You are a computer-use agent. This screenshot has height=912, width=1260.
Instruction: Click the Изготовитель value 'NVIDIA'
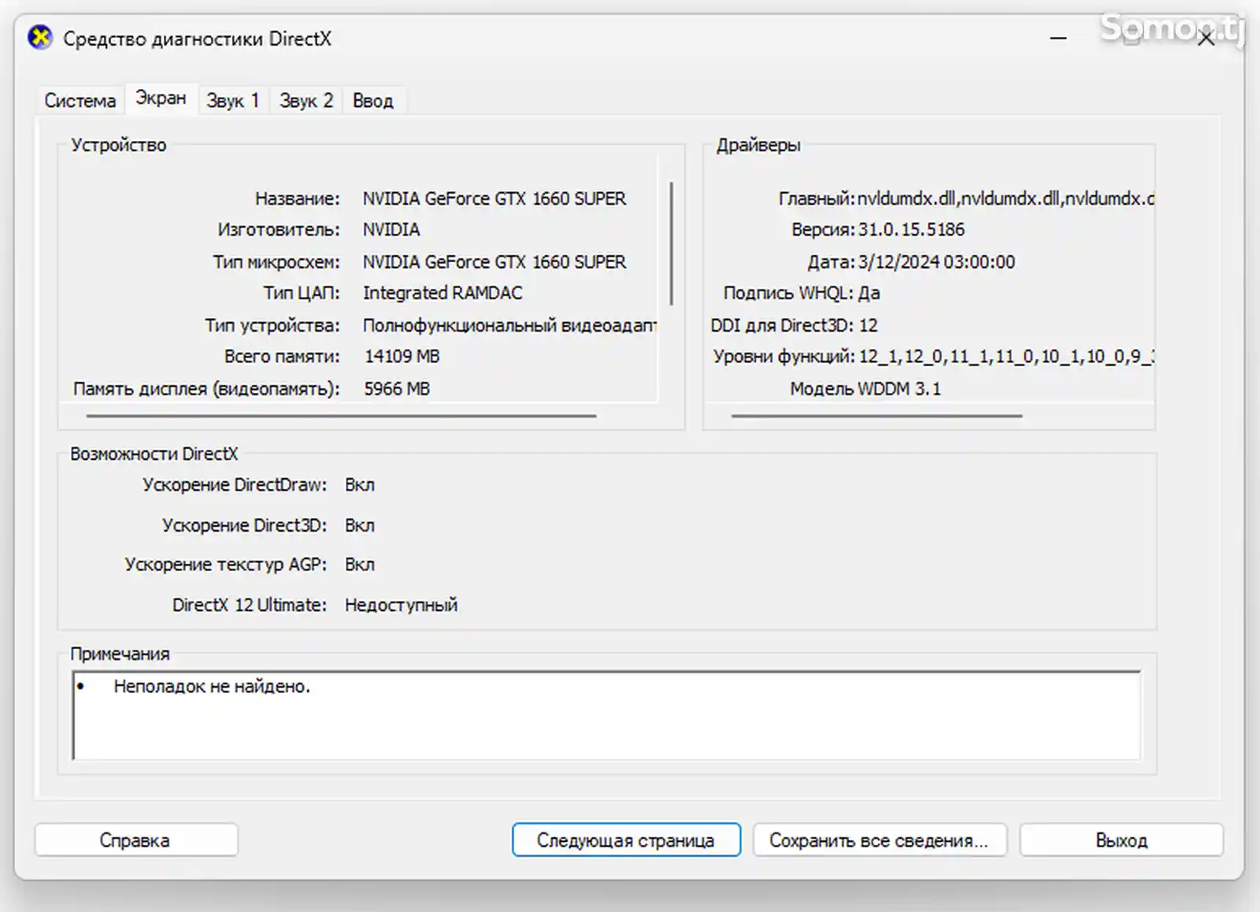point(391,229)
